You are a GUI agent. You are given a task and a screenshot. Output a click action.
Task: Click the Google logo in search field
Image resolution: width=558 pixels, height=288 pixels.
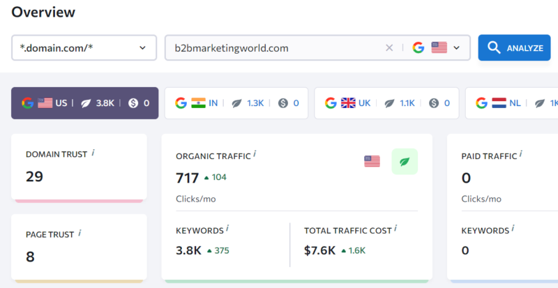click(418, 47)
